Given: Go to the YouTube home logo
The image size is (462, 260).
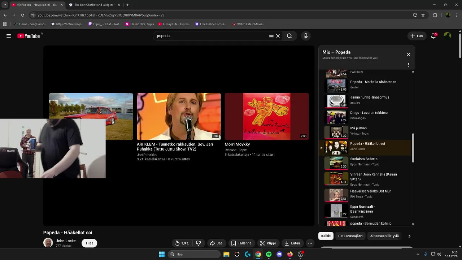Looking at the screenshot, I should coord(29,36).
